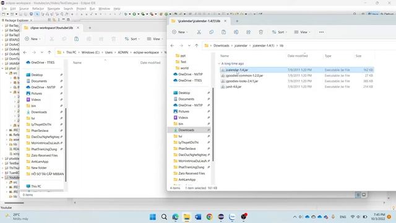
Task: Click Copy icon in jcalendar lib window
Action: pyautogui.click(x=211, y=32)
